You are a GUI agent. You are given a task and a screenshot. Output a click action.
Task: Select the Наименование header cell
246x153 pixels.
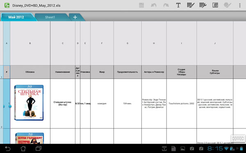[63, 72]
